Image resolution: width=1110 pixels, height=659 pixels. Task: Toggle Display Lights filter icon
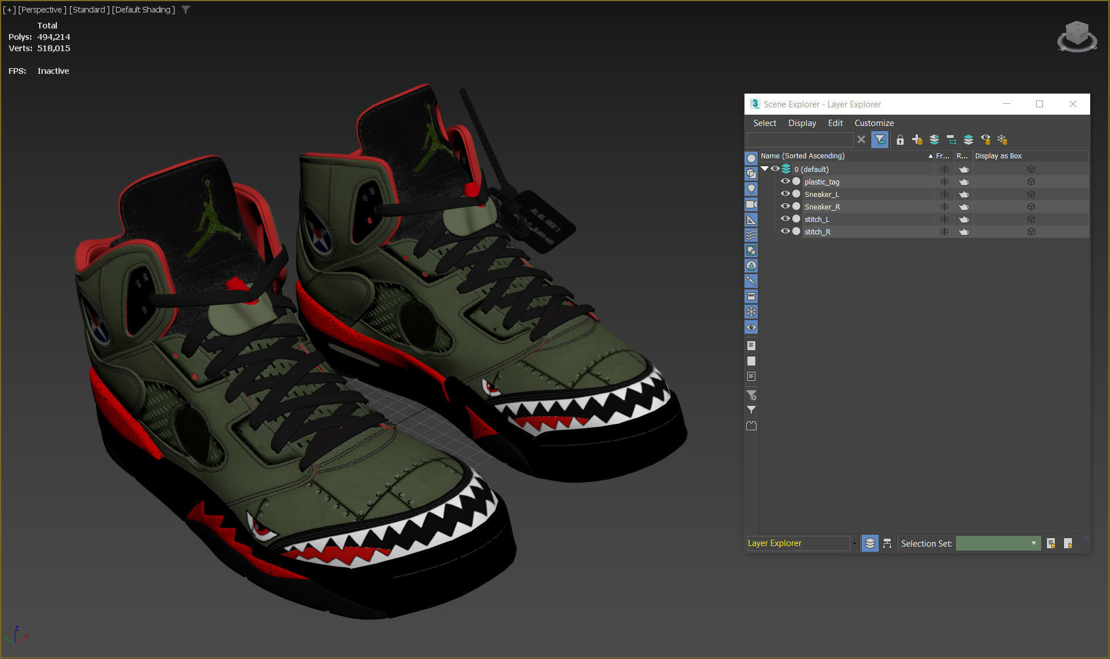click(751, 189)
